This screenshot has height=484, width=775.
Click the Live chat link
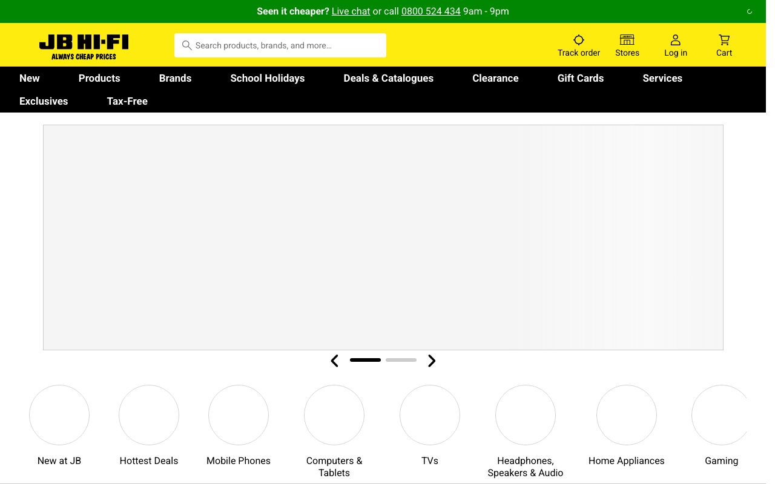(x=351, y=11)
